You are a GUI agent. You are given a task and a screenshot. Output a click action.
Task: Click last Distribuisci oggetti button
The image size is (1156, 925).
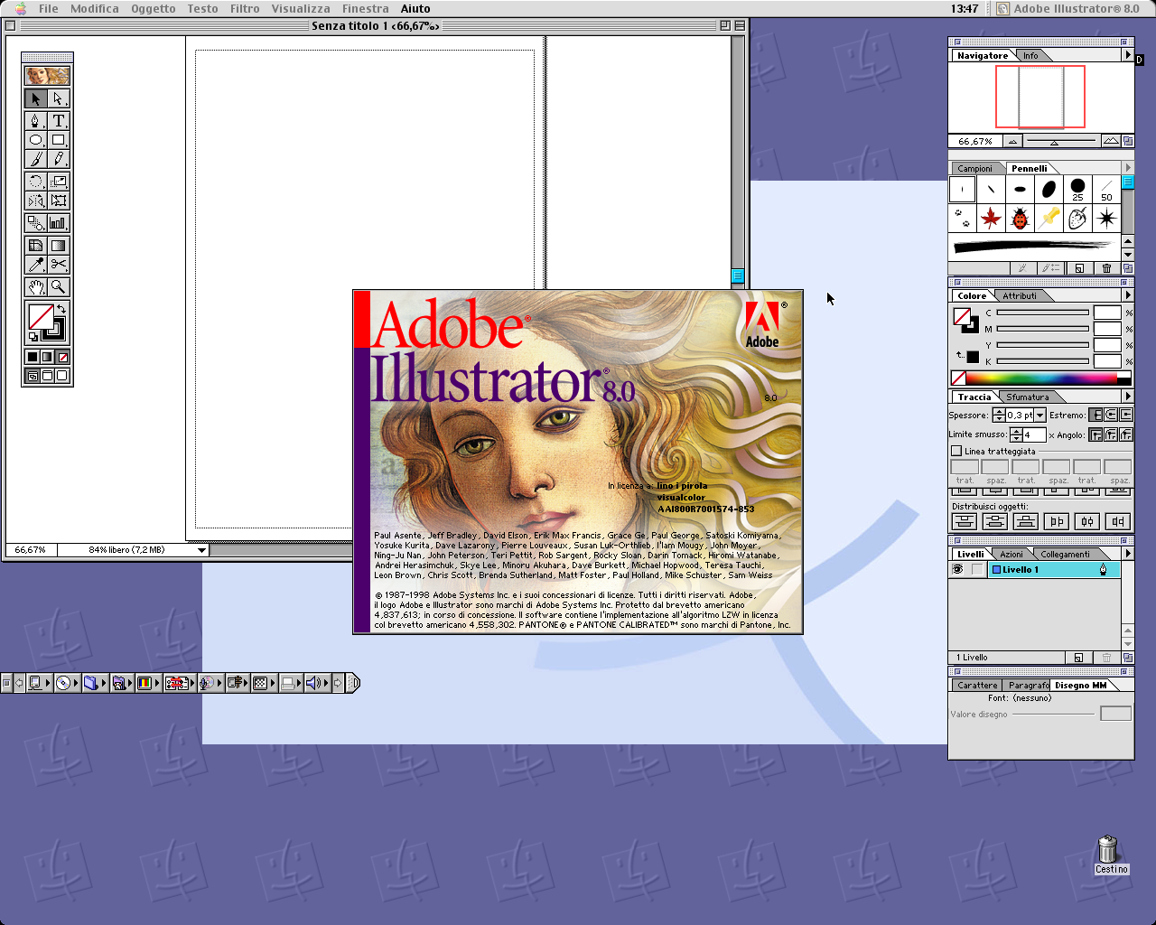click(1118, 521)
